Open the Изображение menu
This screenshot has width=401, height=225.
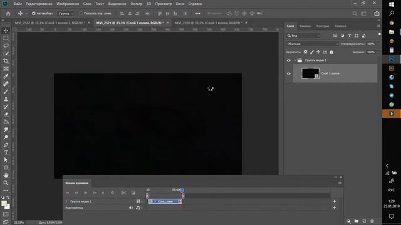pos(68,4)
